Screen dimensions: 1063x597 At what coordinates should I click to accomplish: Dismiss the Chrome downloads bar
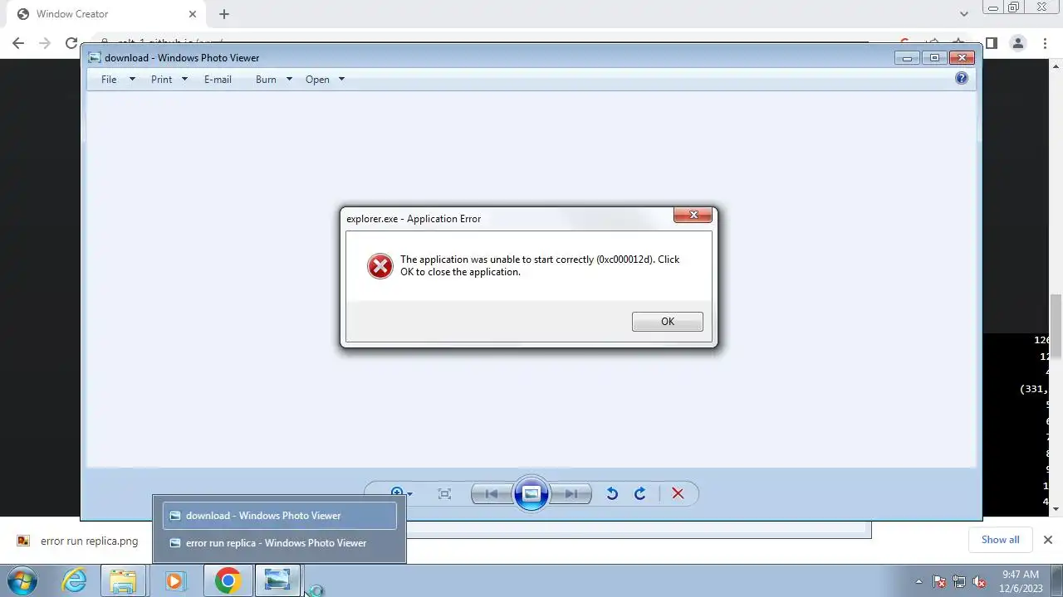tap(1047, 540)
